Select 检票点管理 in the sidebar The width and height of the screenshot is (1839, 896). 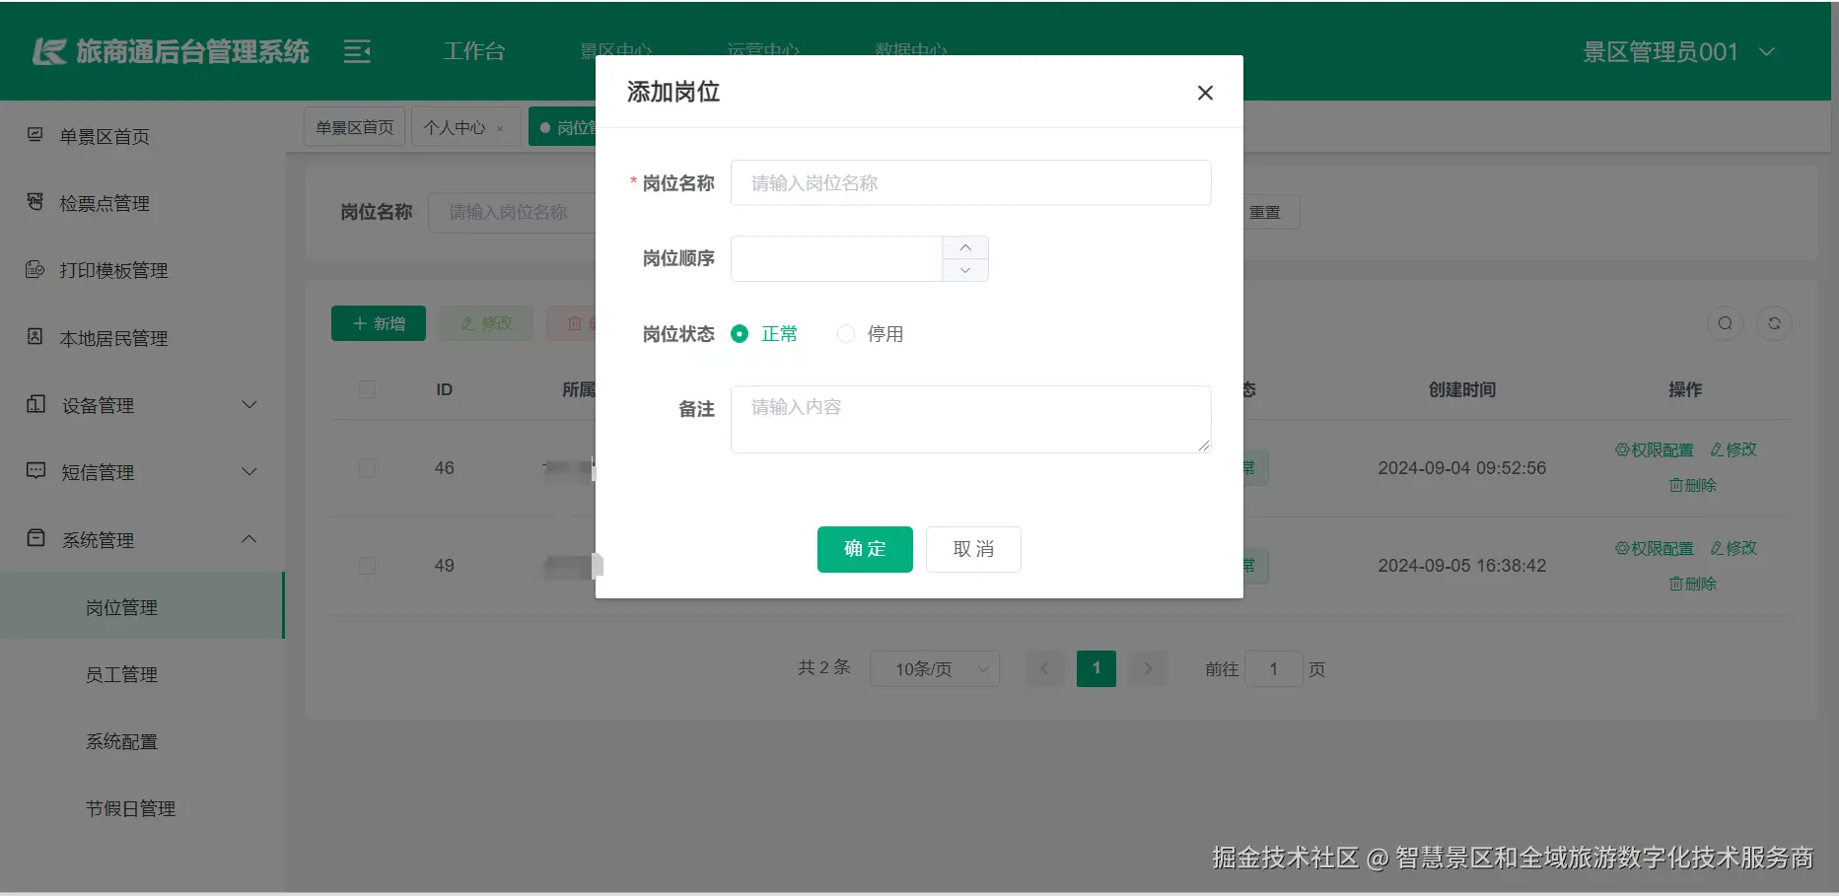pyautogui.click(x=104, y=203)
